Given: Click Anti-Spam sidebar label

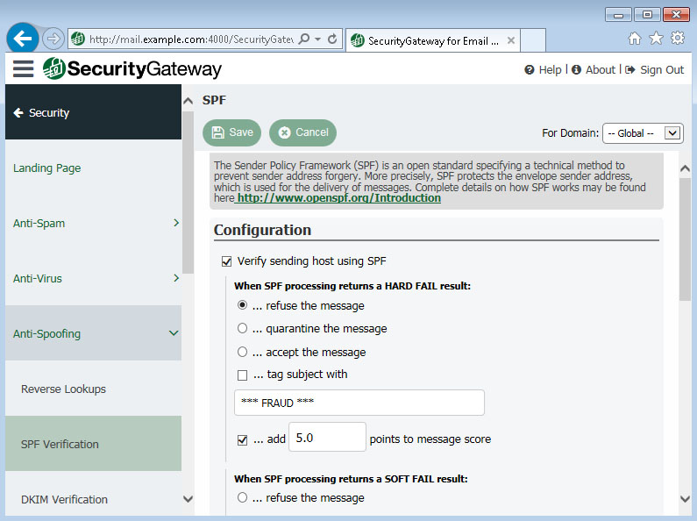Looking at the screenshot, I should (x=39, y=223).
